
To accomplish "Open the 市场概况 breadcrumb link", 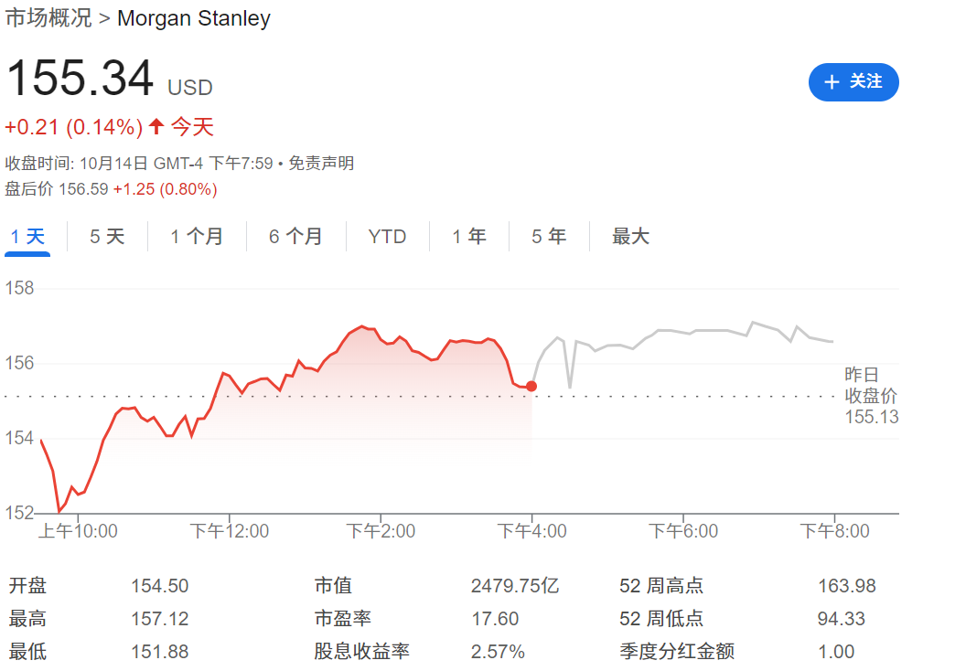I will click(48, 18).
